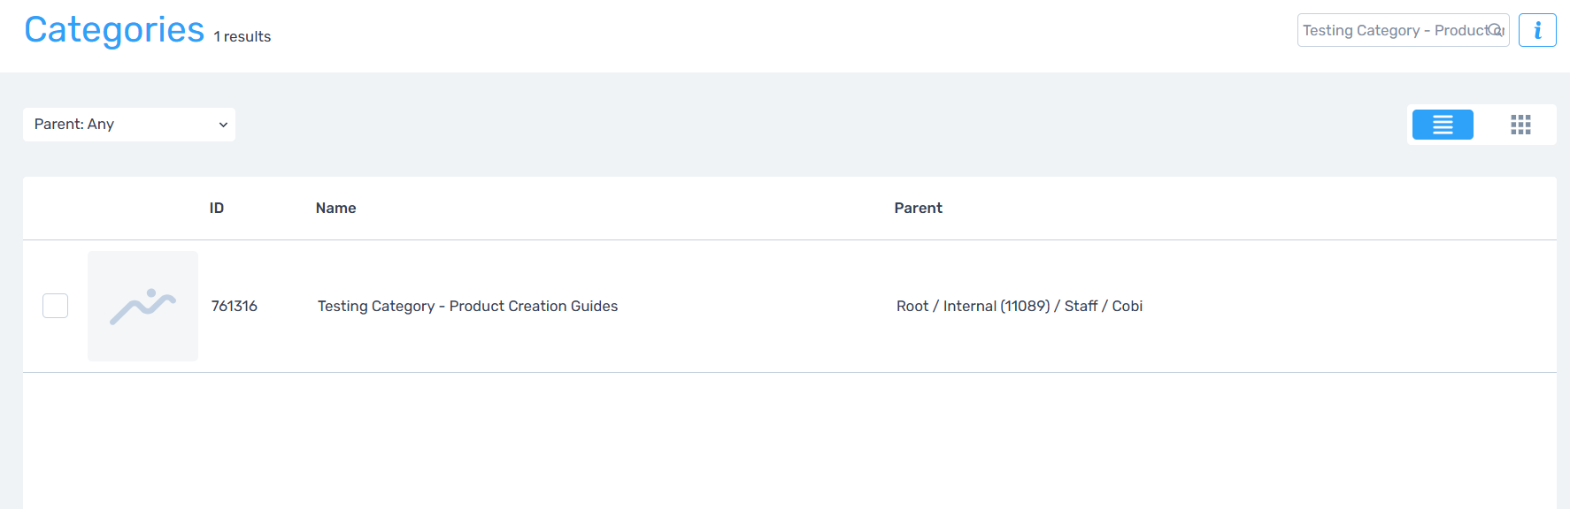Screen dimensions: 1570x509
Task: Open the info button
Action: point(1537,30)
